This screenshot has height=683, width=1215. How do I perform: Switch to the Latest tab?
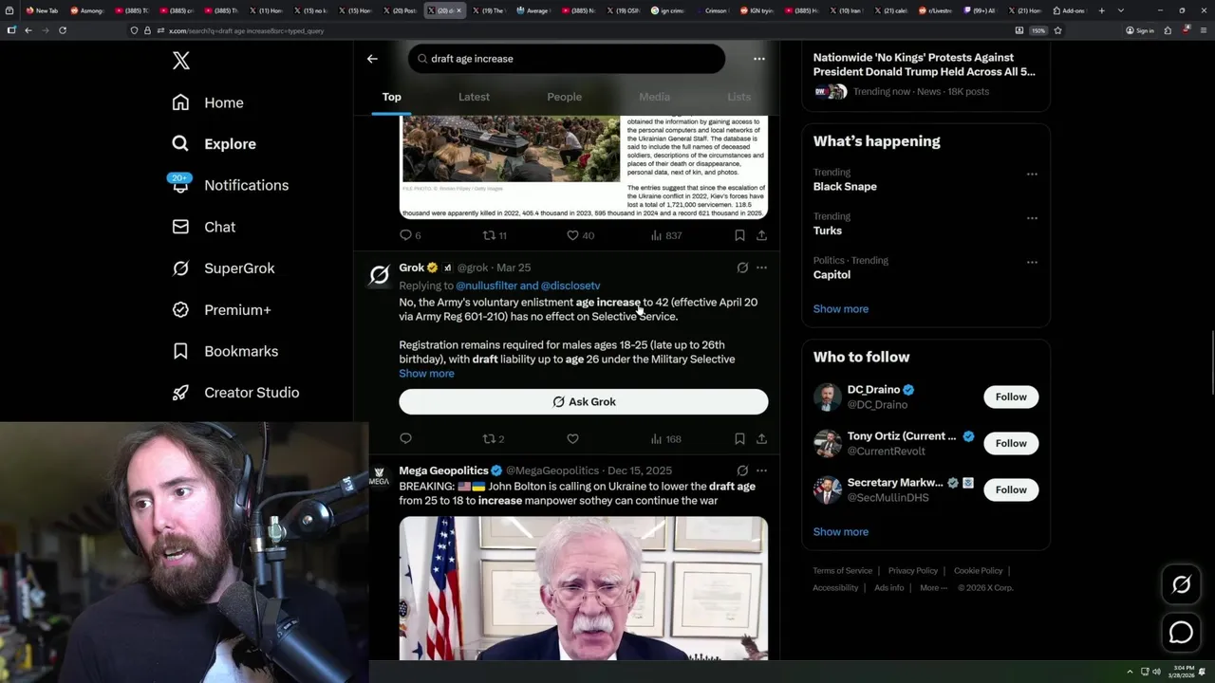tap(474, 97)
